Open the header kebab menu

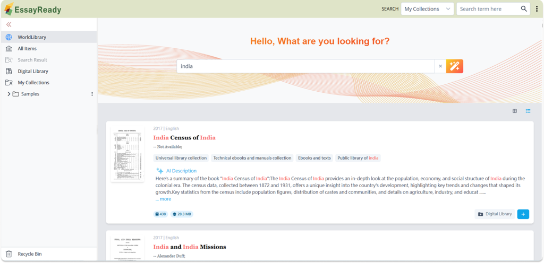(537, 9)
